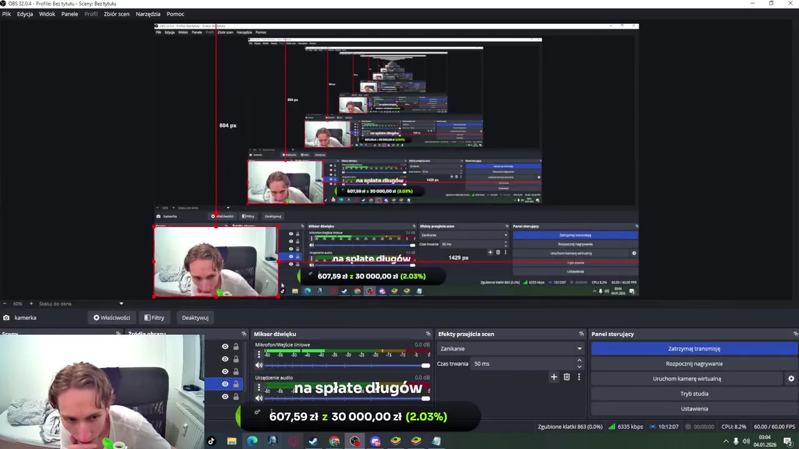Zoom out preview with minus icon
799x449 pixels.
4,304
